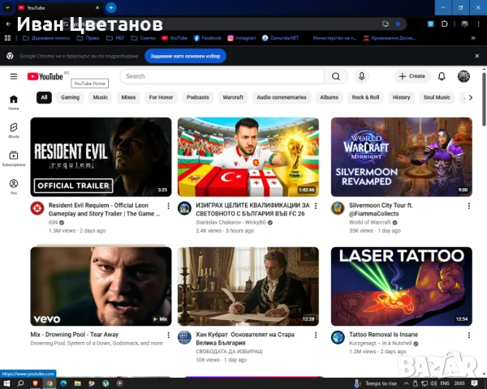
Task: Select the Music filter chip
Action: [101, 97]
